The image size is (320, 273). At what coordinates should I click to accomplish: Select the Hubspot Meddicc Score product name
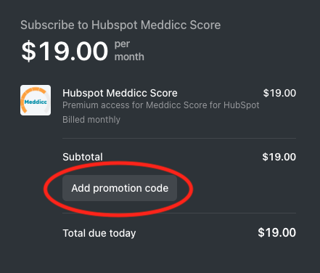coord(120,93)
